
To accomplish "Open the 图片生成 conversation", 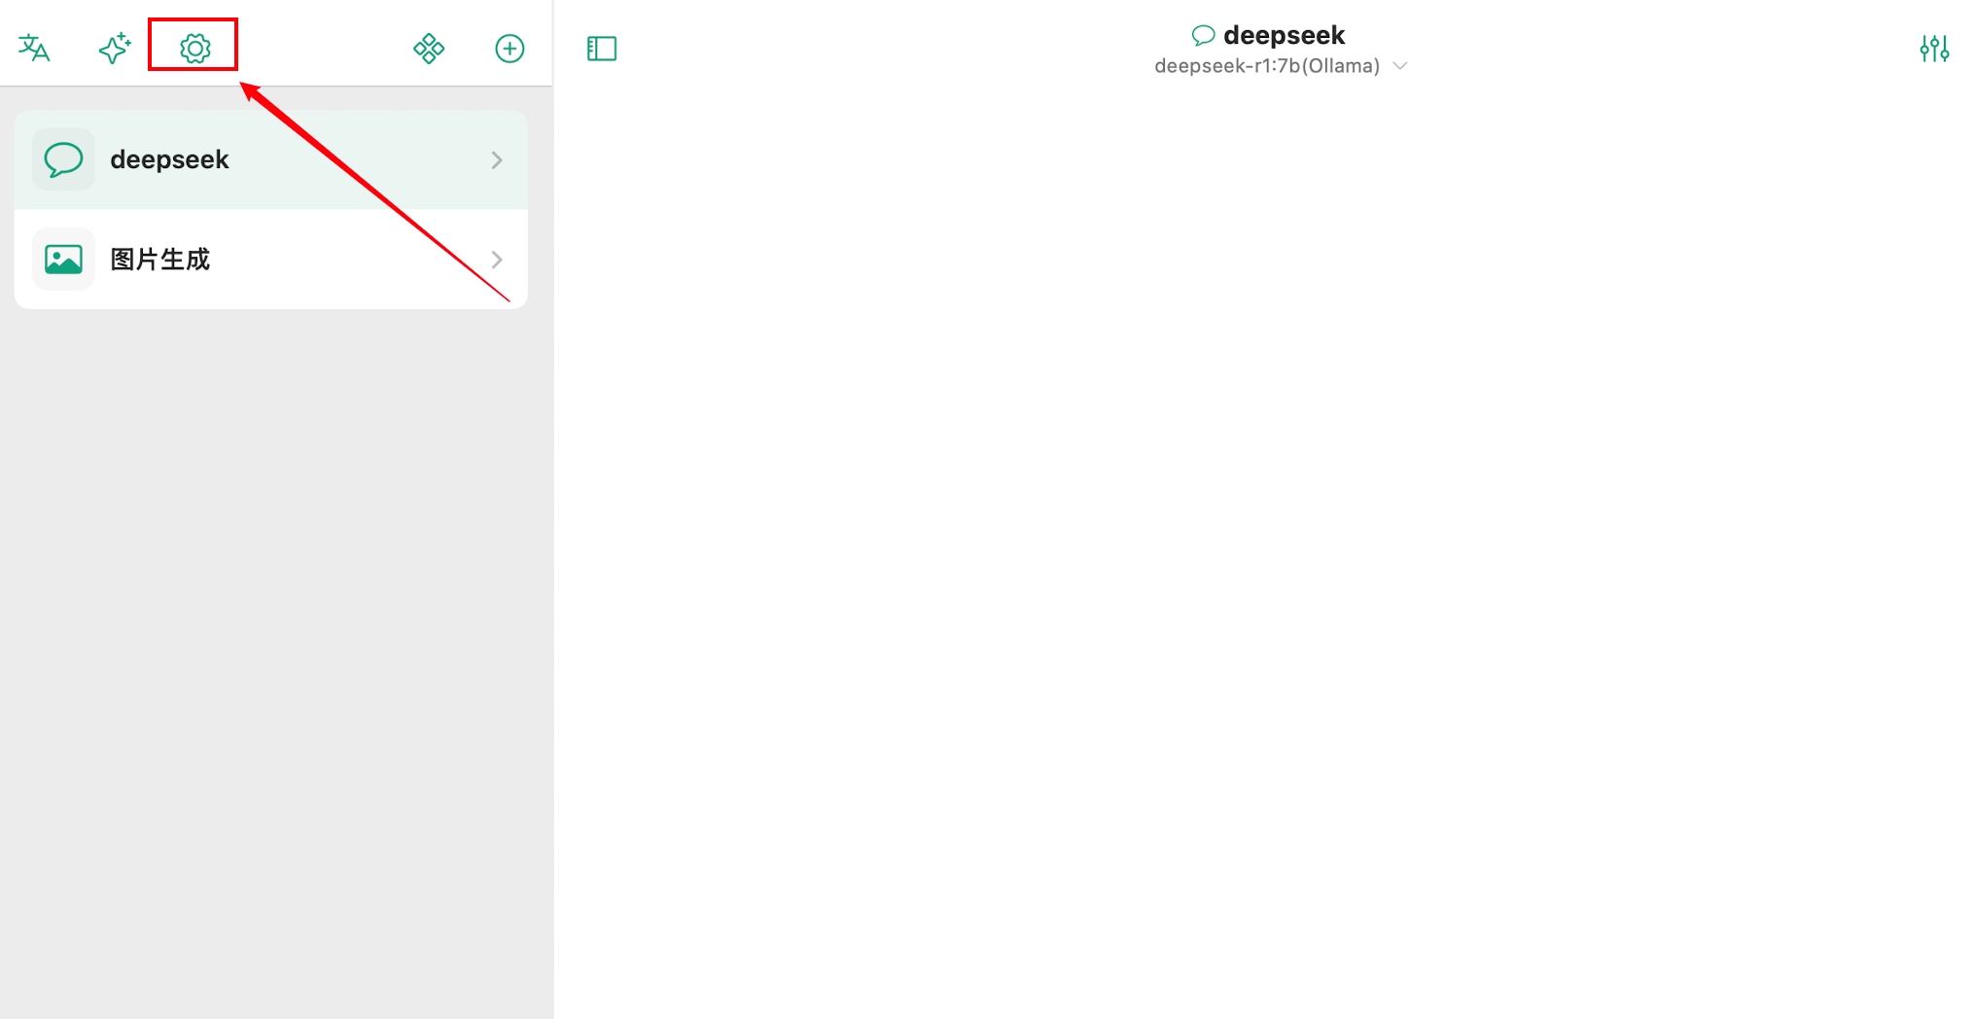I will pyautogui.click(x=271, y=260).
